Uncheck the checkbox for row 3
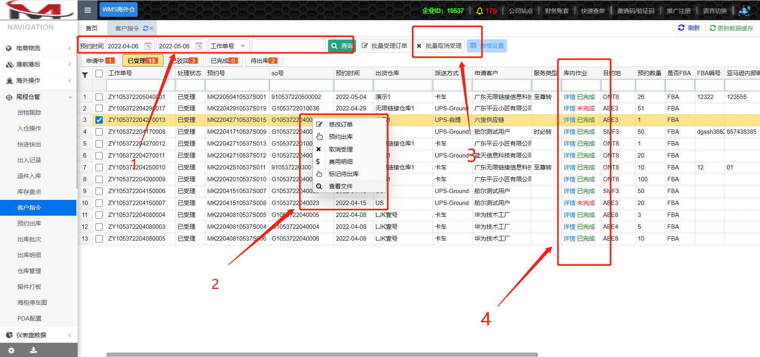The image size is (760, 357). pos(99,120)
